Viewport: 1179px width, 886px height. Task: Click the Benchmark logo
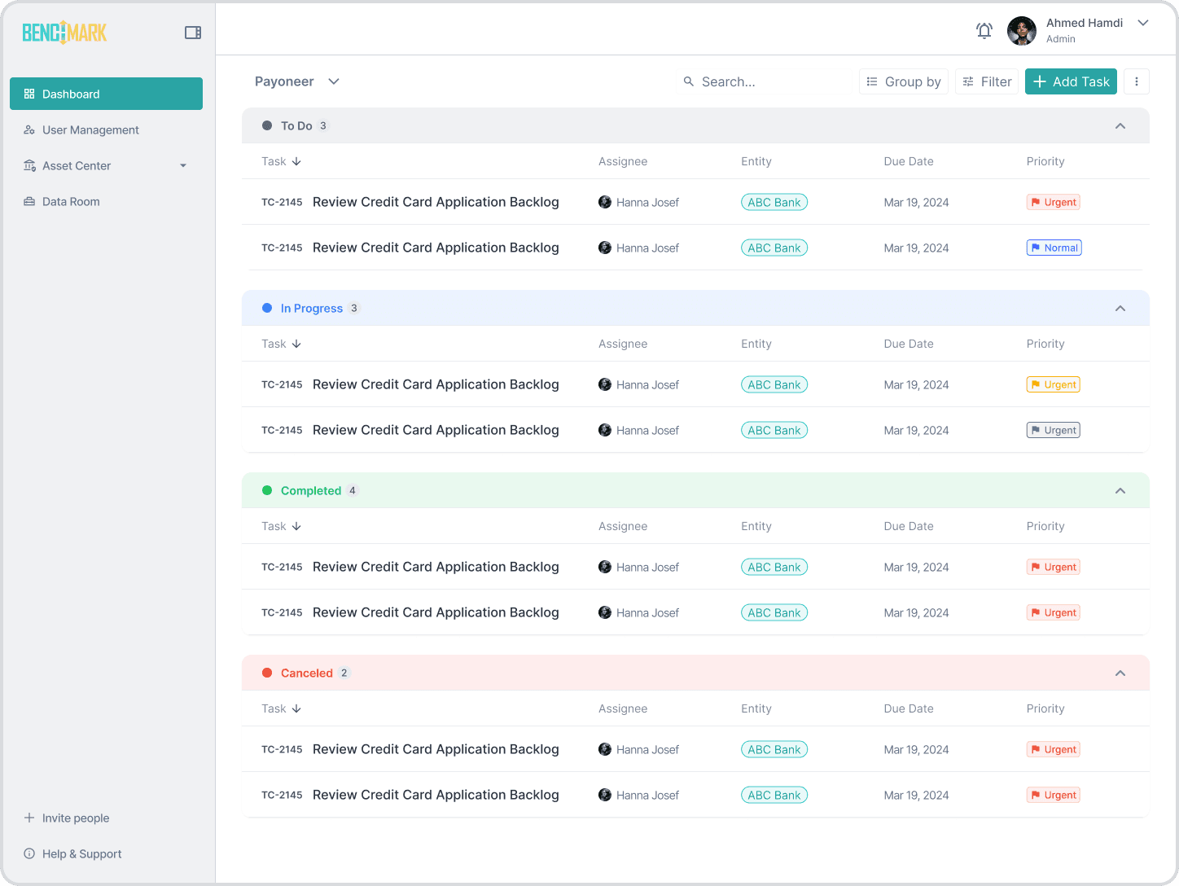coord(64,33)
